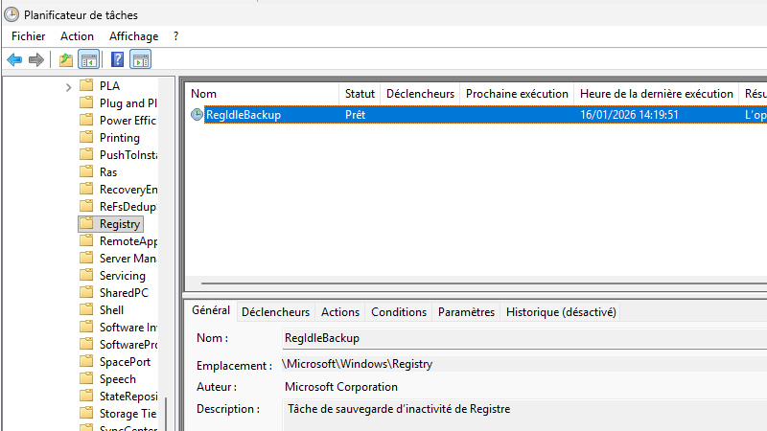Select the RecoveryEn tree folder

tap(128, 189)
